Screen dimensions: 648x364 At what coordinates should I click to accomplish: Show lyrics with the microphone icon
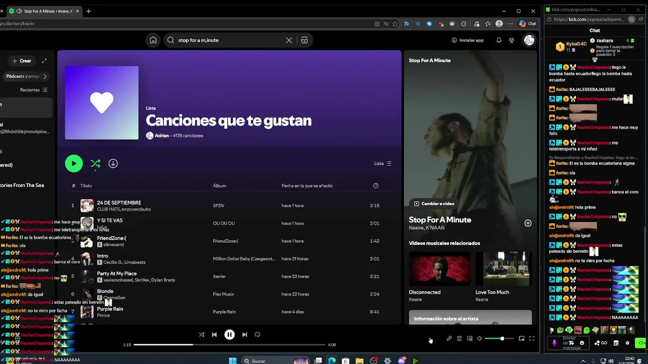pyautogui.click(x=449, y=339)
